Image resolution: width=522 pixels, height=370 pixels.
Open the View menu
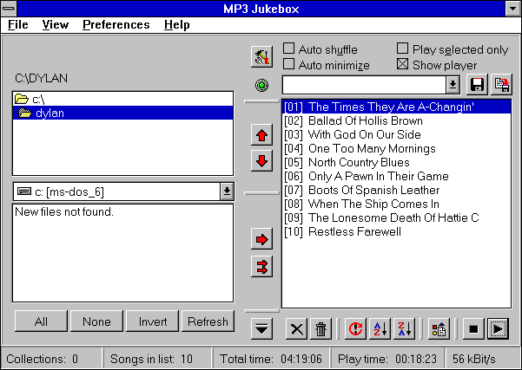[56, 24]
